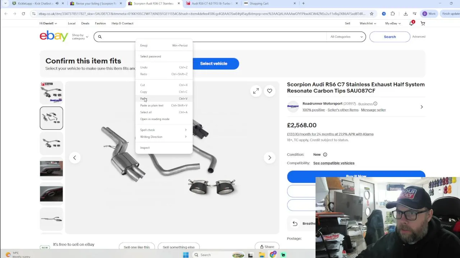Image resolution: width=460 pixels, height=258 pixels.
Task: Open the shopping cart icon
Action: (x=423, y=23)
